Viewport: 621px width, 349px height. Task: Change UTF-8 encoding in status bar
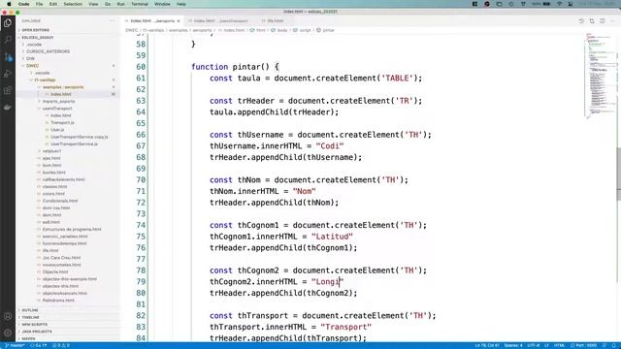click(x=533, y=345)
